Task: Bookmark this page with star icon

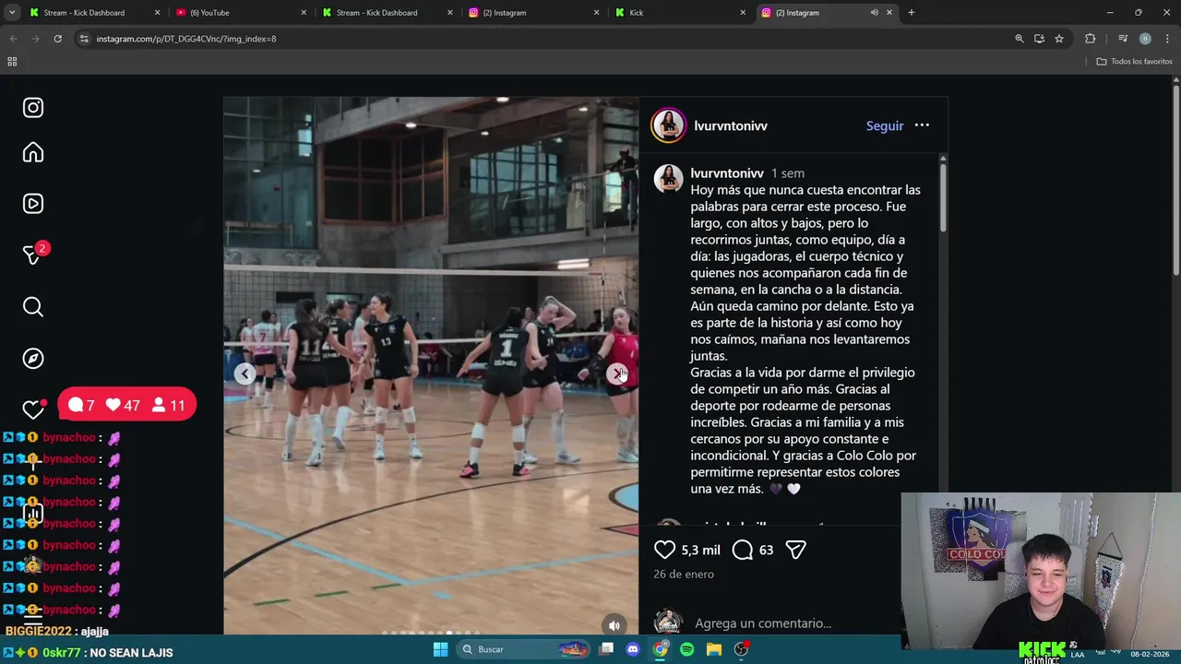Action: [1059, 39]
